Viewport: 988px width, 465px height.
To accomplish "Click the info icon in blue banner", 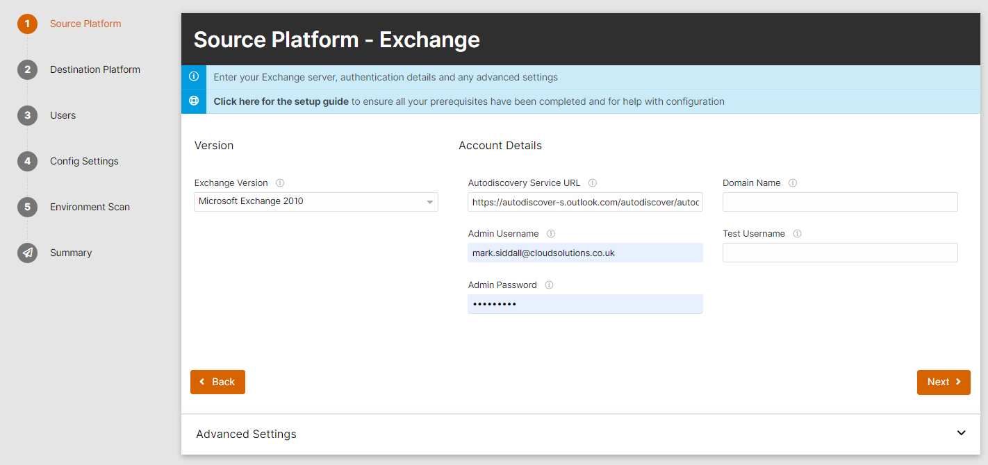I will 194,77.
